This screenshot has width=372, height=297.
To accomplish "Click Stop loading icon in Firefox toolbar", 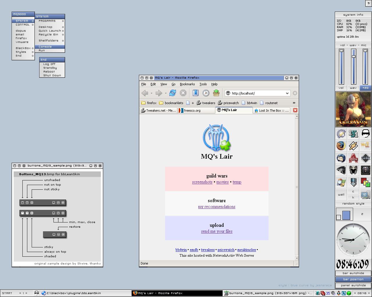I will coord(183,93).
